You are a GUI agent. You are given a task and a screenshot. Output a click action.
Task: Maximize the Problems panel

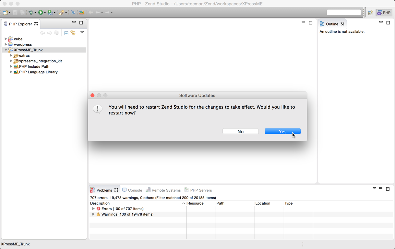point(388,189)
